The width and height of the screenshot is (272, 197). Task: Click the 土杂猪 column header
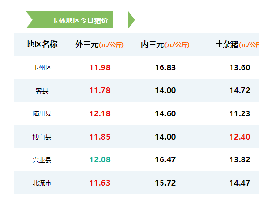237,45
